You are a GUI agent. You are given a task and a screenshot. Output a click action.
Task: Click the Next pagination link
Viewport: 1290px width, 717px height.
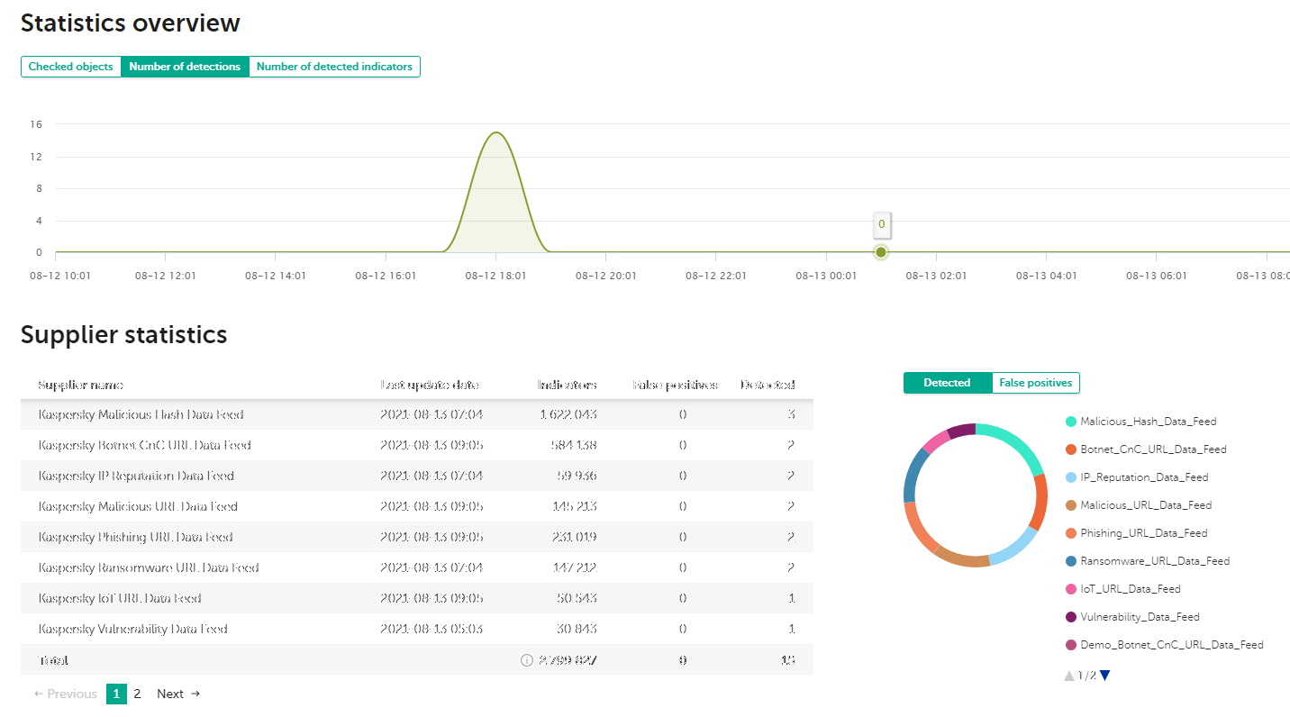(x=178, y=694)
